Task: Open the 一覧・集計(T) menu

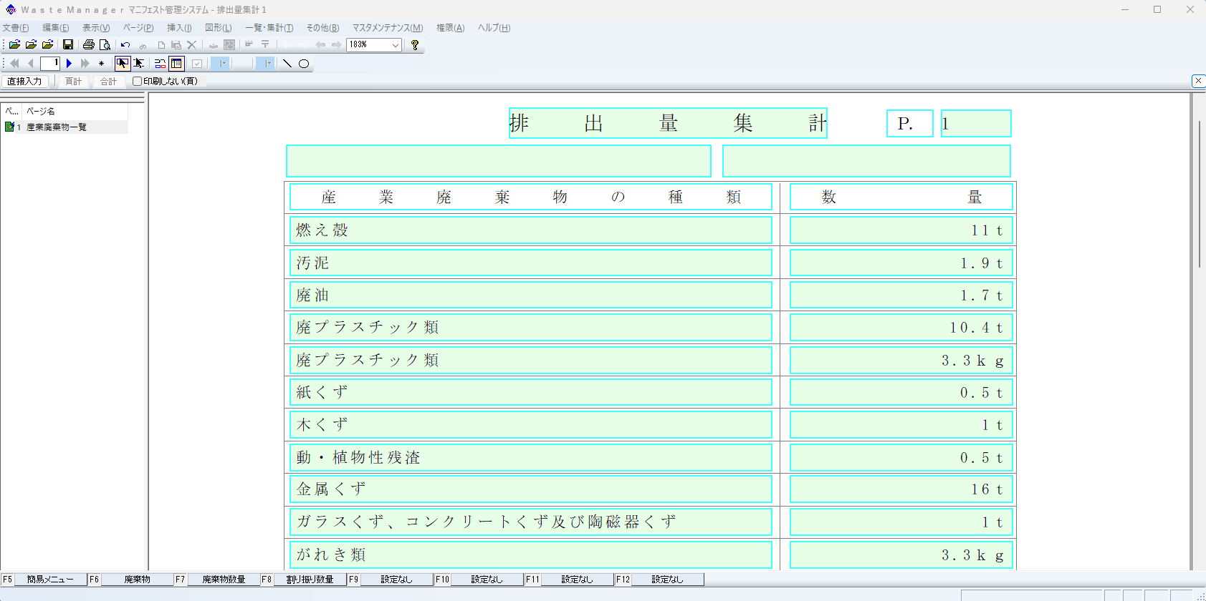Action: coord(269,28)
